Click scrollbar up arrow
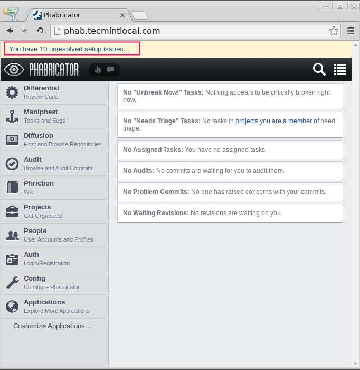Image resolution: width=360 pixels, height=370 pixels. [x=356, y=45]
